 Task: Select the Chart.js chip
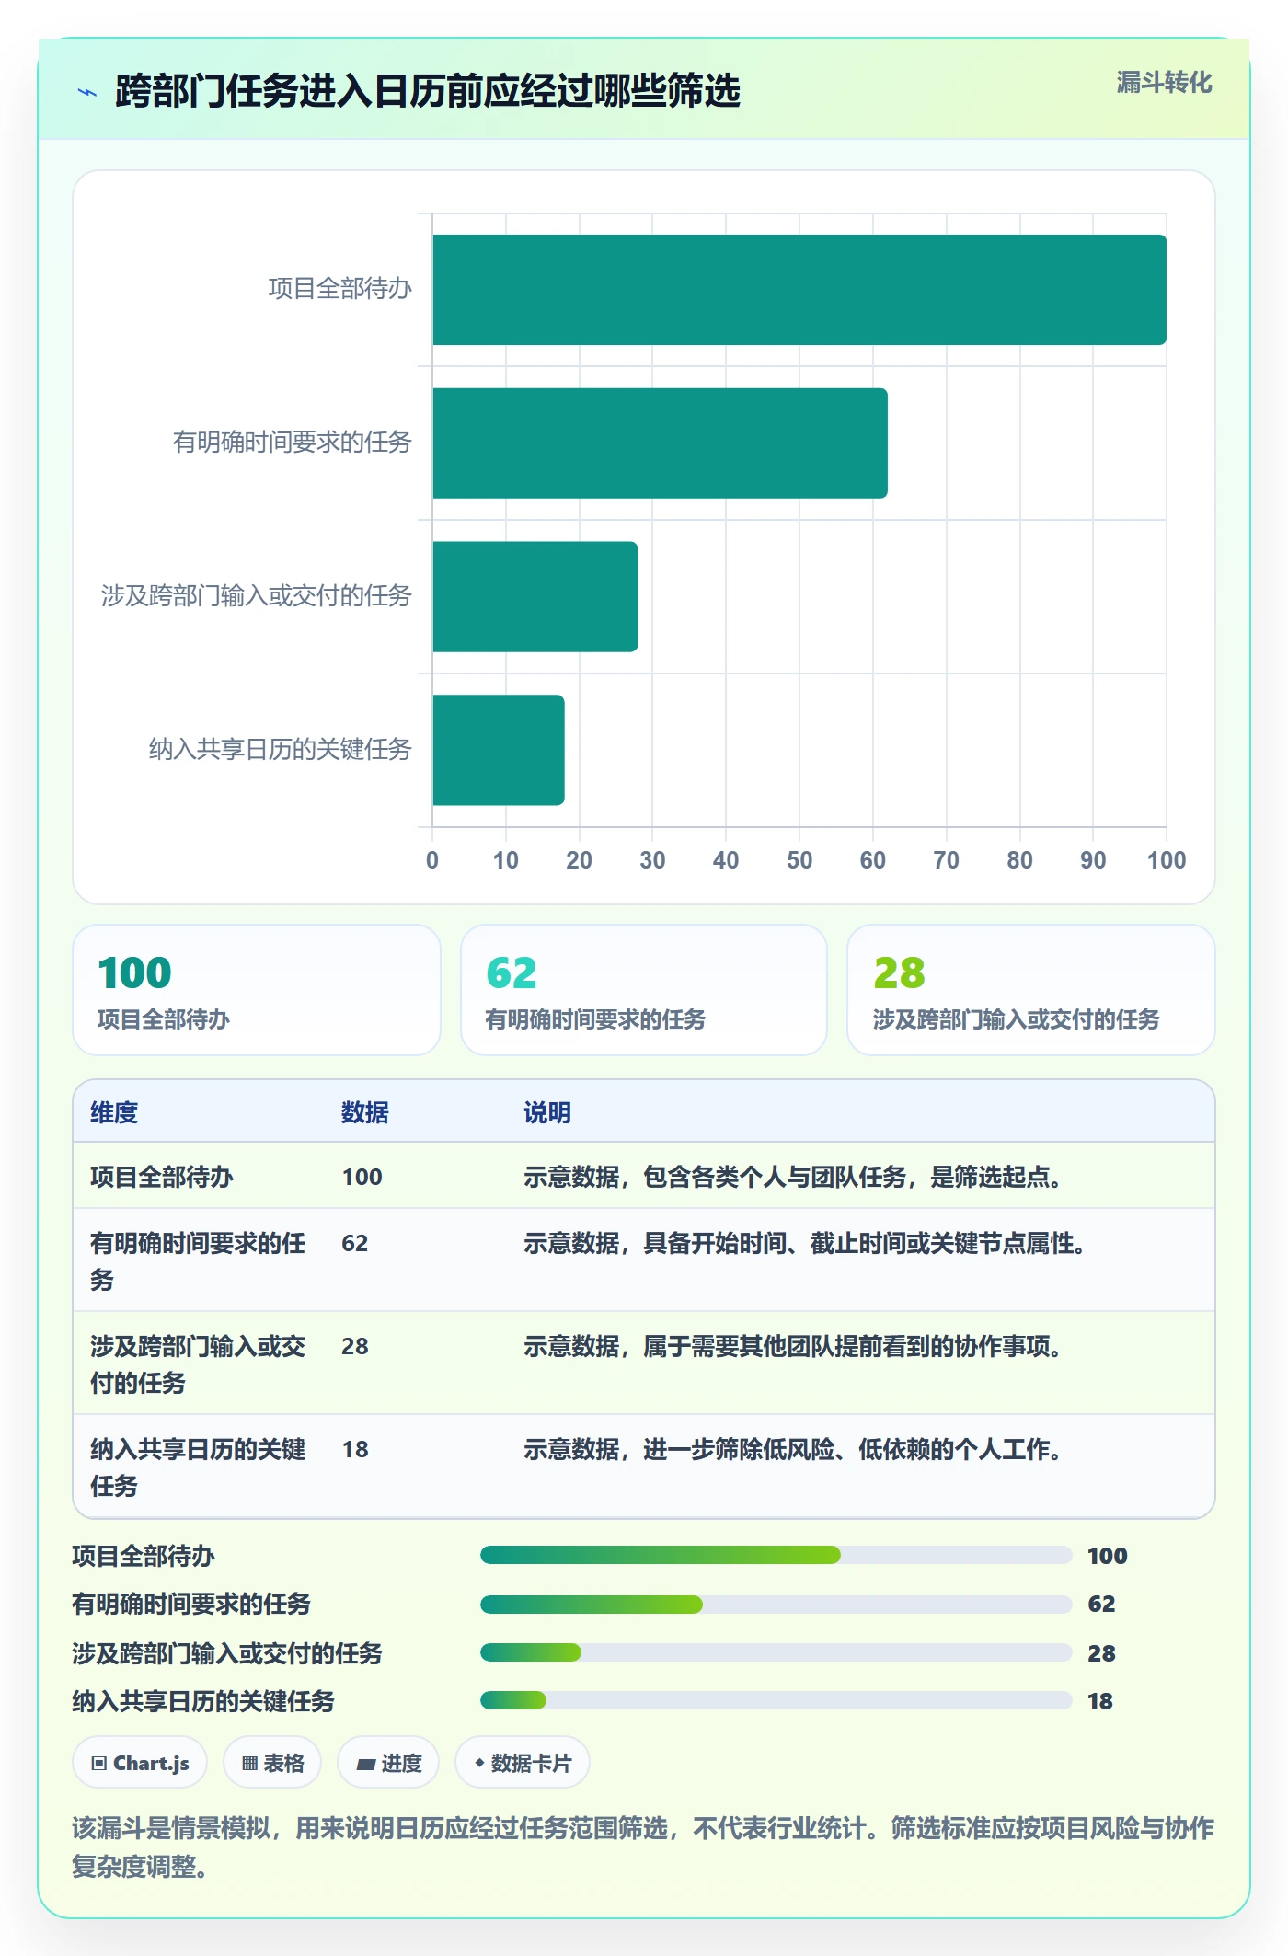140,1763
